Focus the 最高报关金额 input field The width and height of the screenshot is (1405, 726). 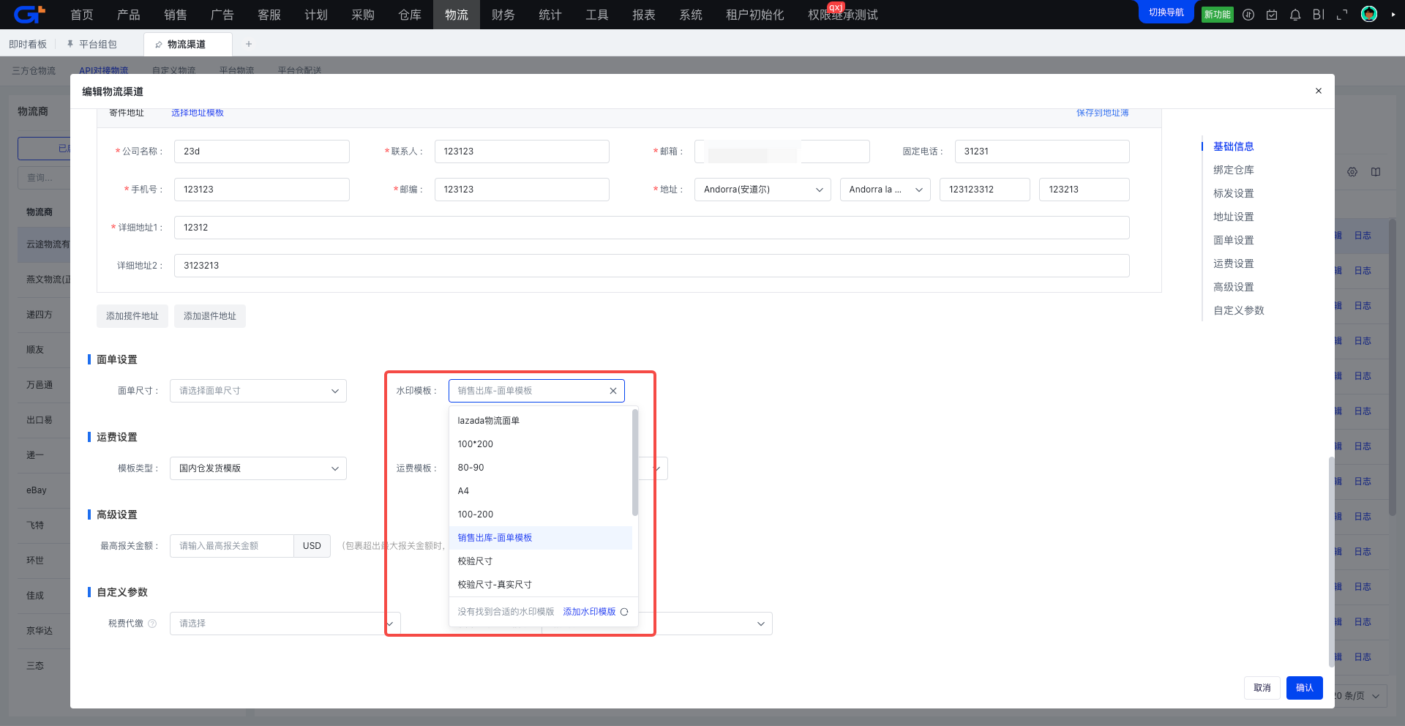pyautogui.click(x=232, y=546)
